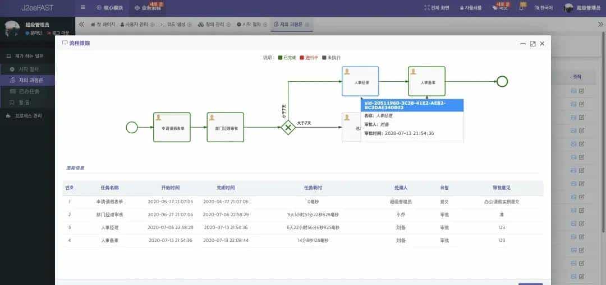Click the end event circle in diagram
606x285 pixels.
pos(502,81)
